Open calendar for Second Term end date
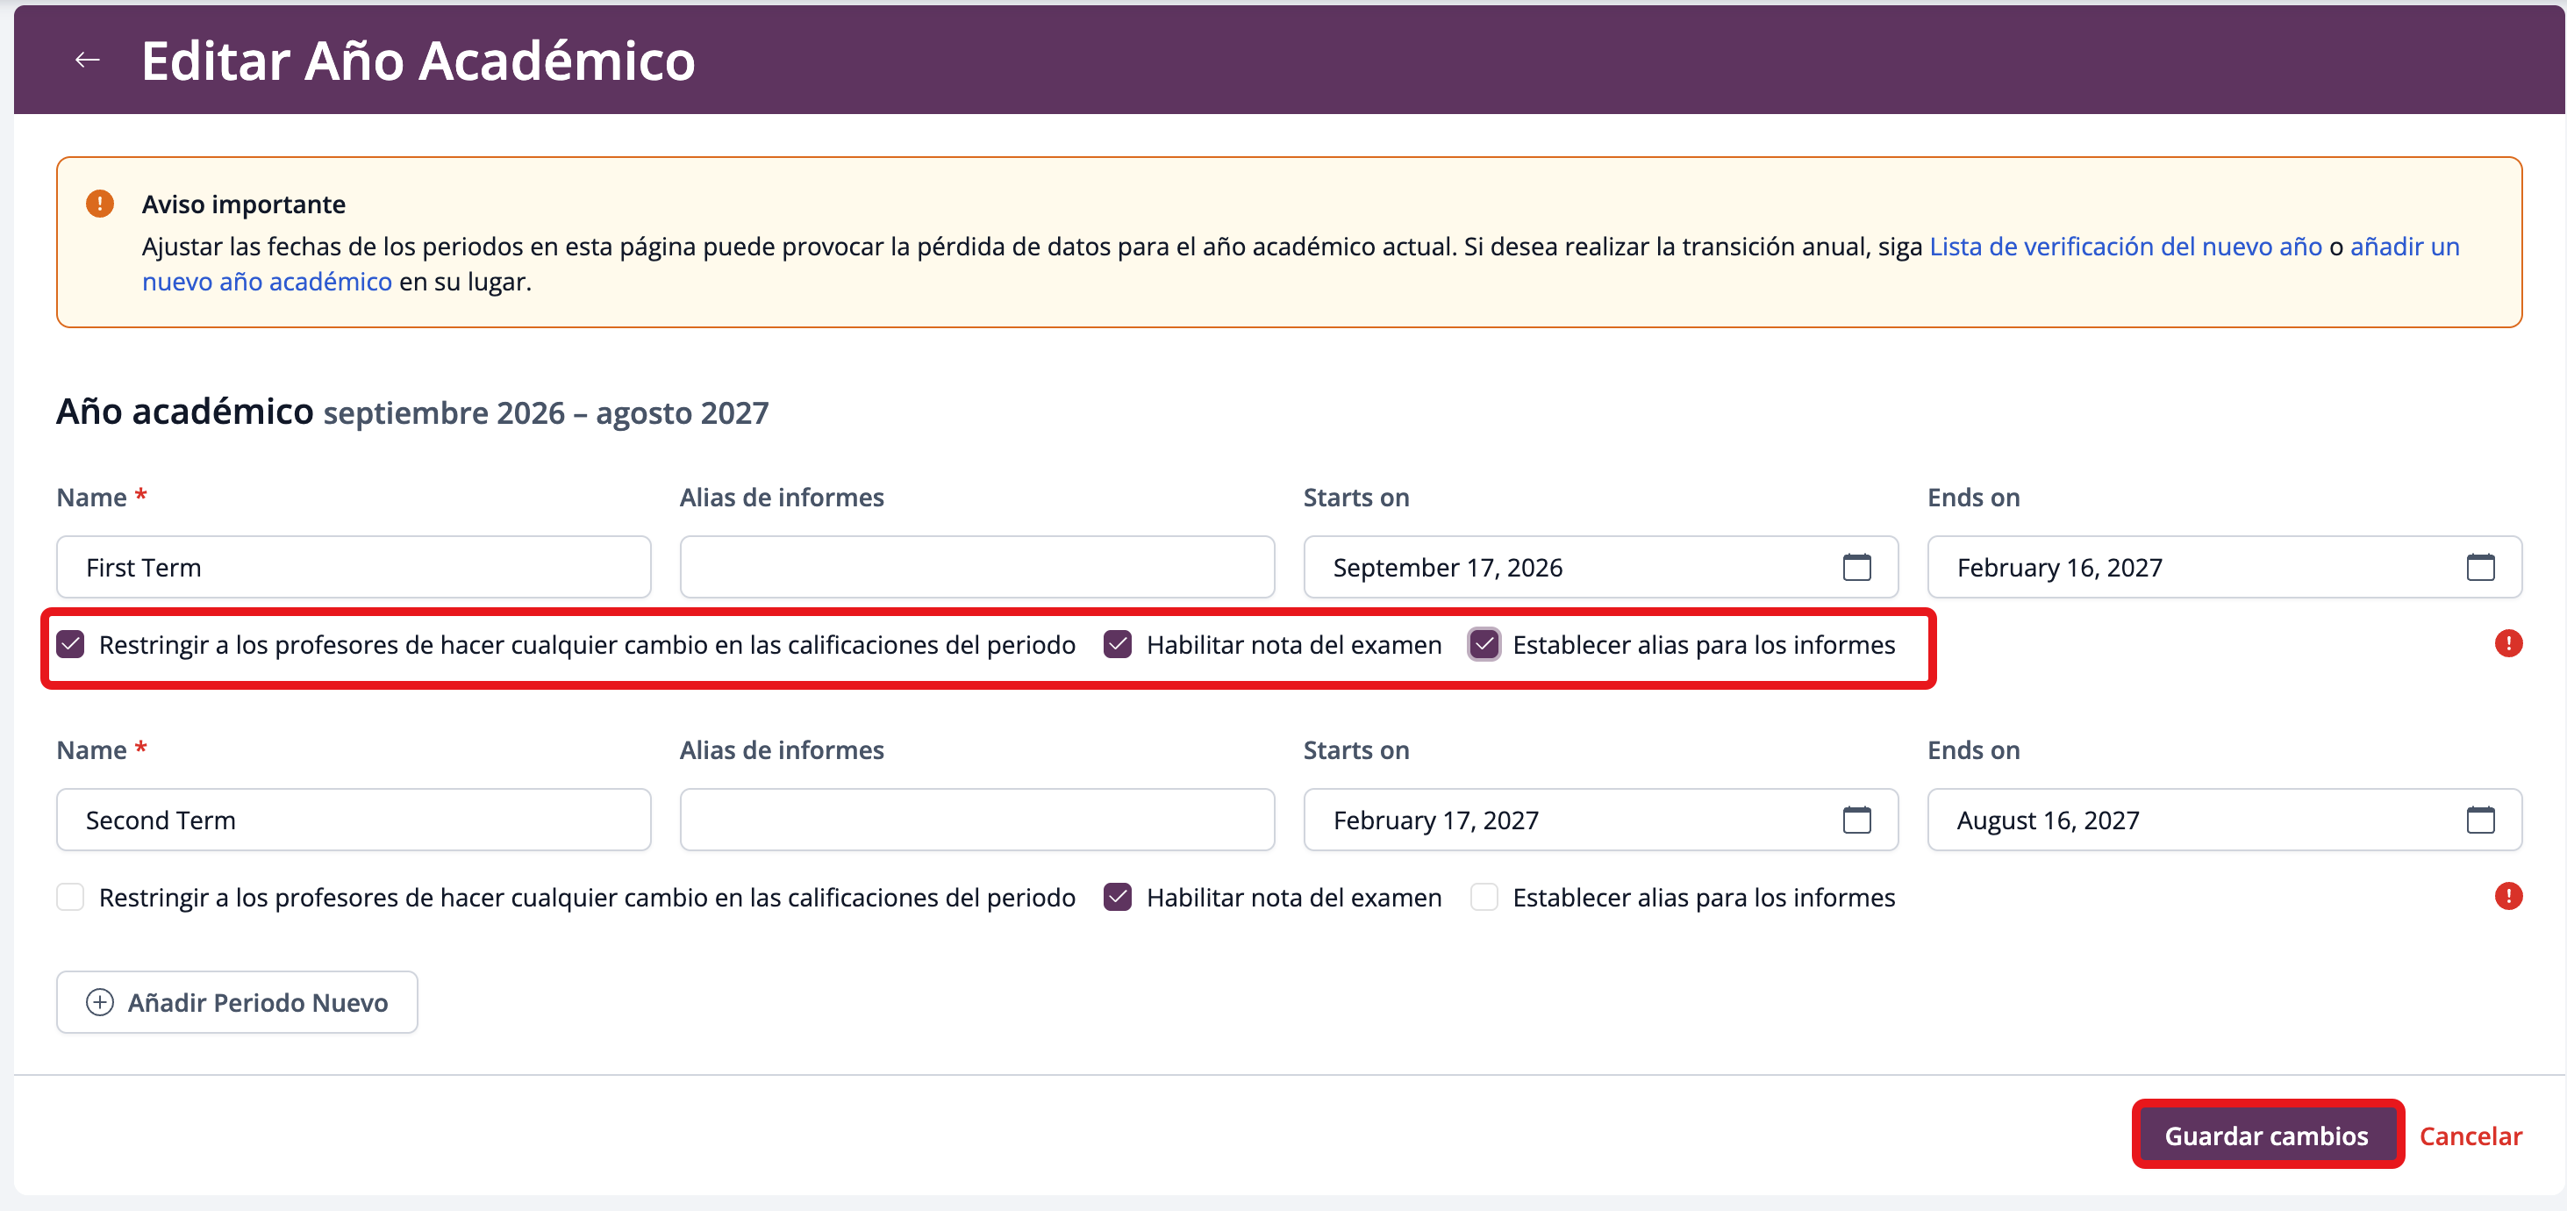This screenshot has width=2567, height=1211. (2479, 820)
